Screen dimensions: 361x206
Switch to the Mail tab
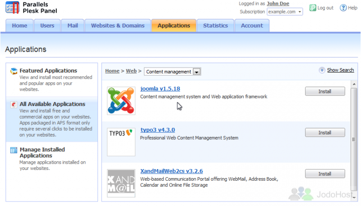73,26
